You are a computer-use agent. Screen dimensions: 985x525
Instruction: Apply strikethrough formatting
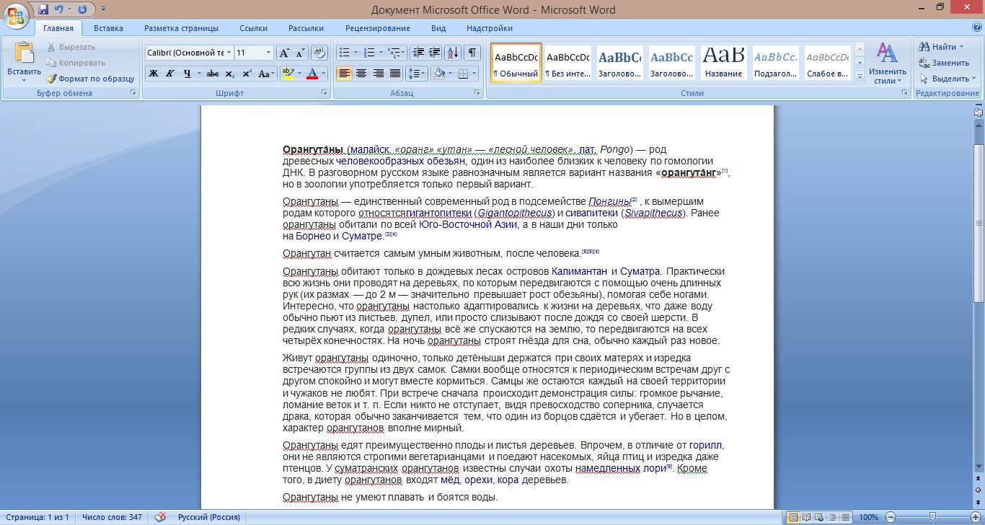tap(212, 74)
